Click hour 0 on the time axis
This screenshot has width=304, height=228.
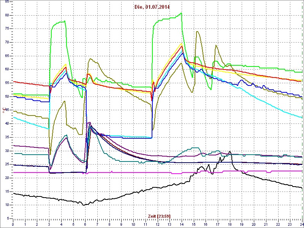(13, 225)
